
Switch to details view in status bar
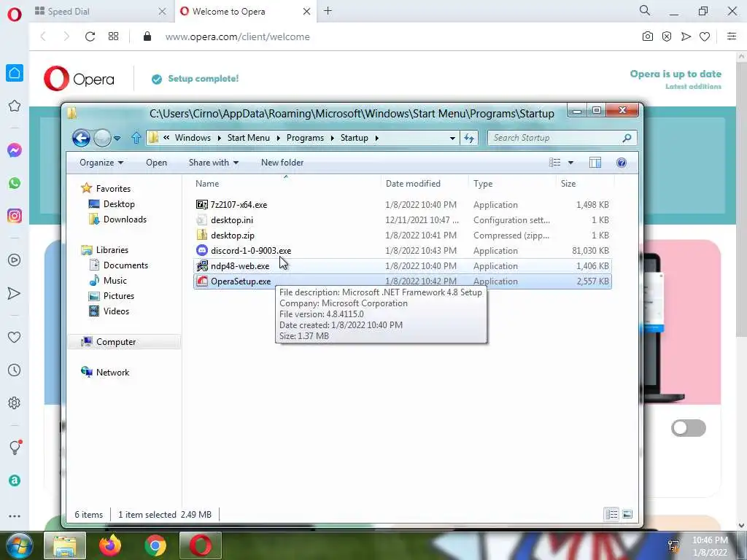(612, 514)
